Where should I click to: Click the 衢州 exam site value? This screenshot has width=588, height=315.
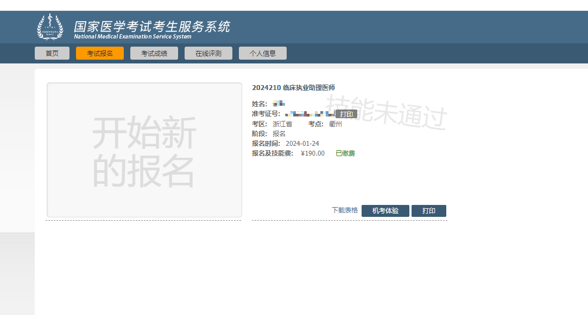coord(335,124)
